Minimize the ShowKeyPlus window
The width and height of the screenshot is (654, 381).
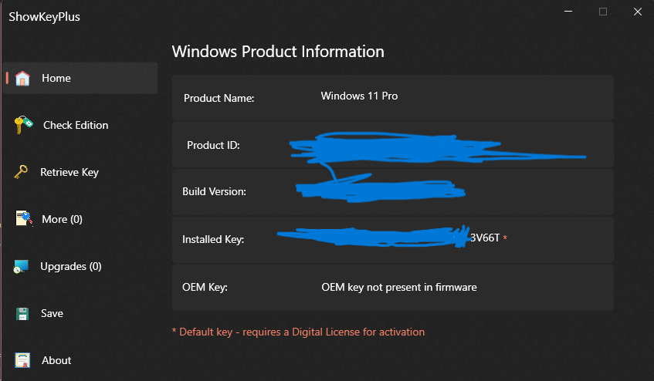(568, 12)
